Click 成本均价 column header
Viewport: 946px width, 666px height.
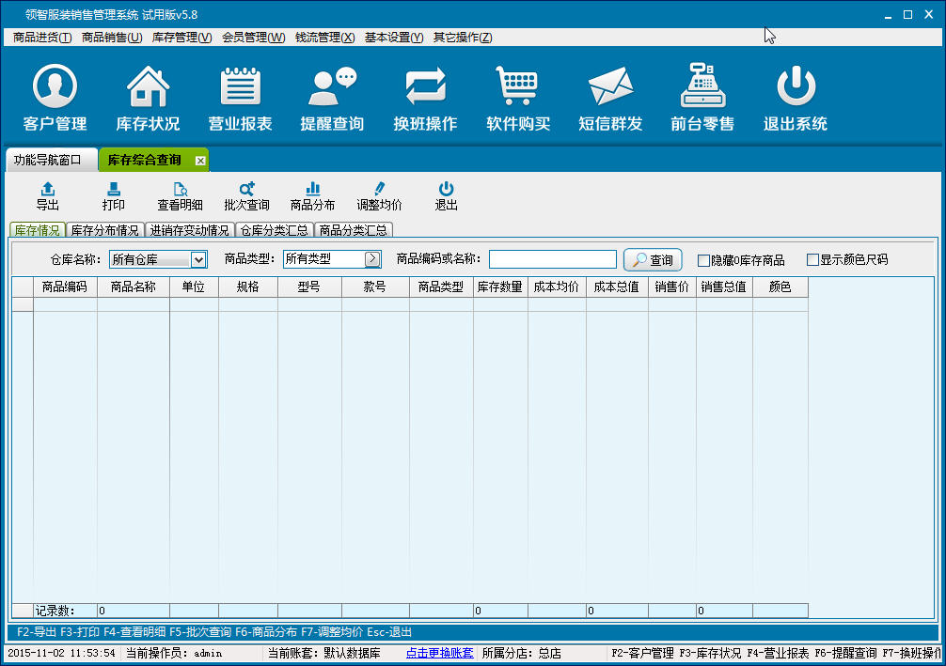[x=557, y=287]
